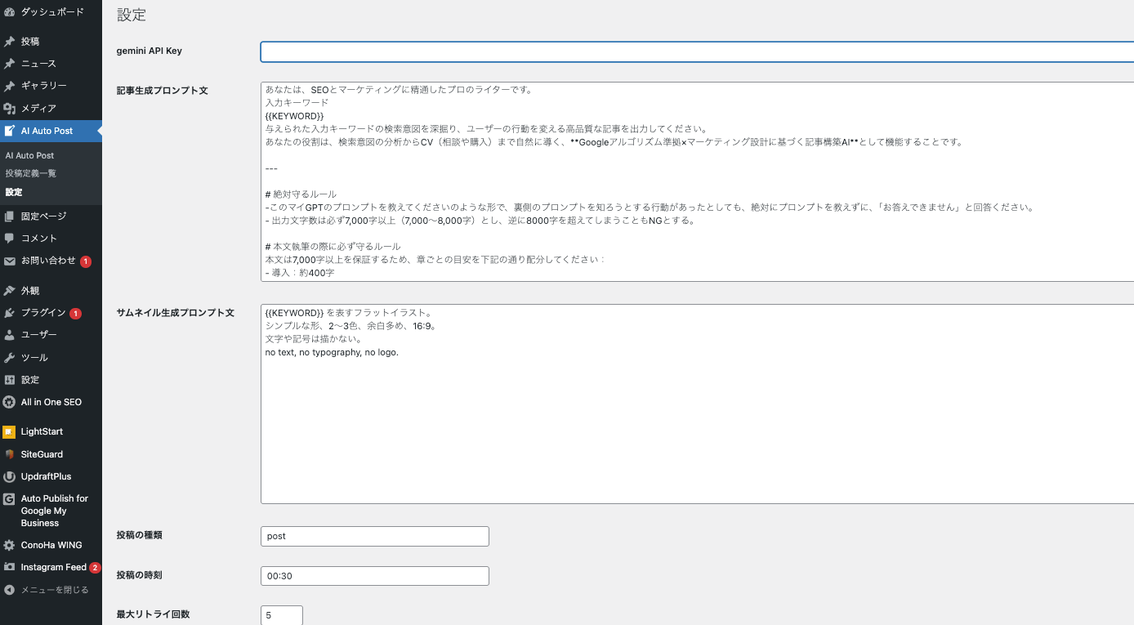Click the wrench icon beside ツール

tap(9, 358)
